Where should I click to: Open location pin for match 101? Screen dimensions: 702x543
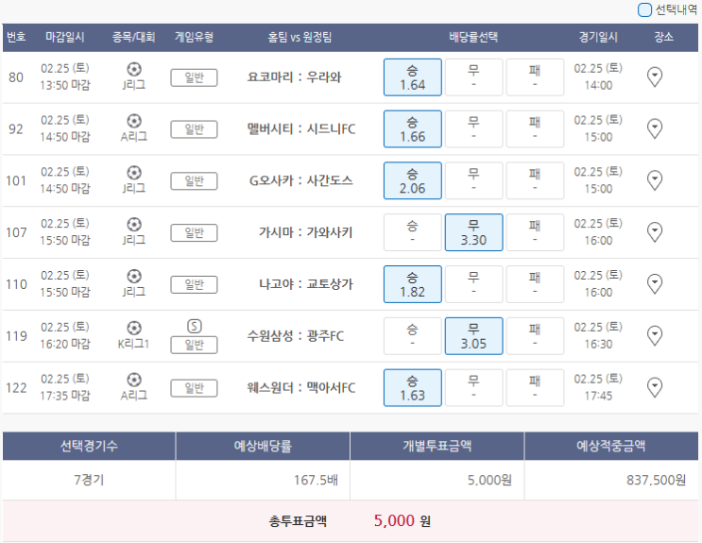pyautogui.click(x=655, y=180)
